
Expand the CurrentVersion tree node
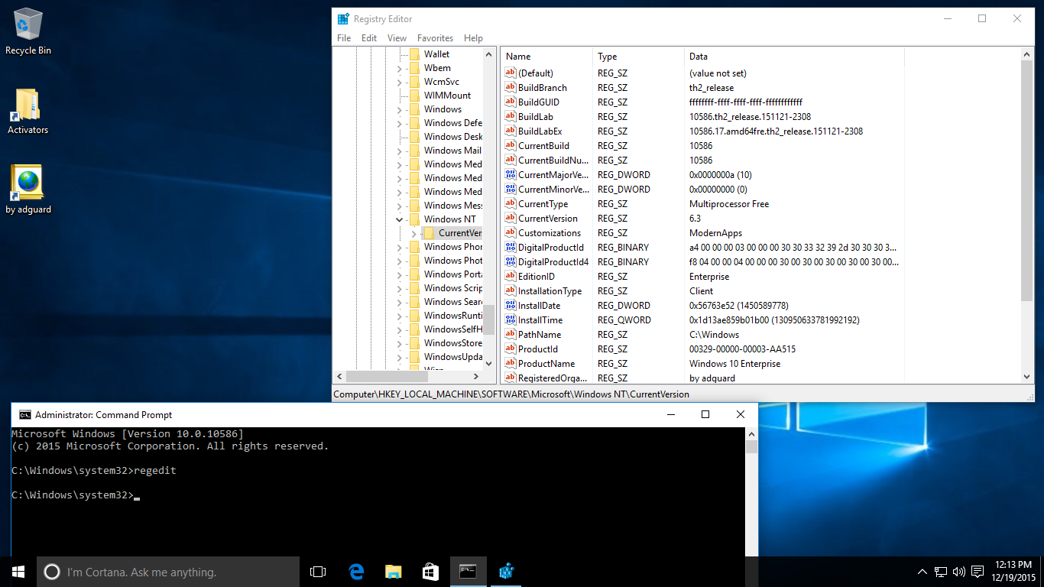(413, 233)
